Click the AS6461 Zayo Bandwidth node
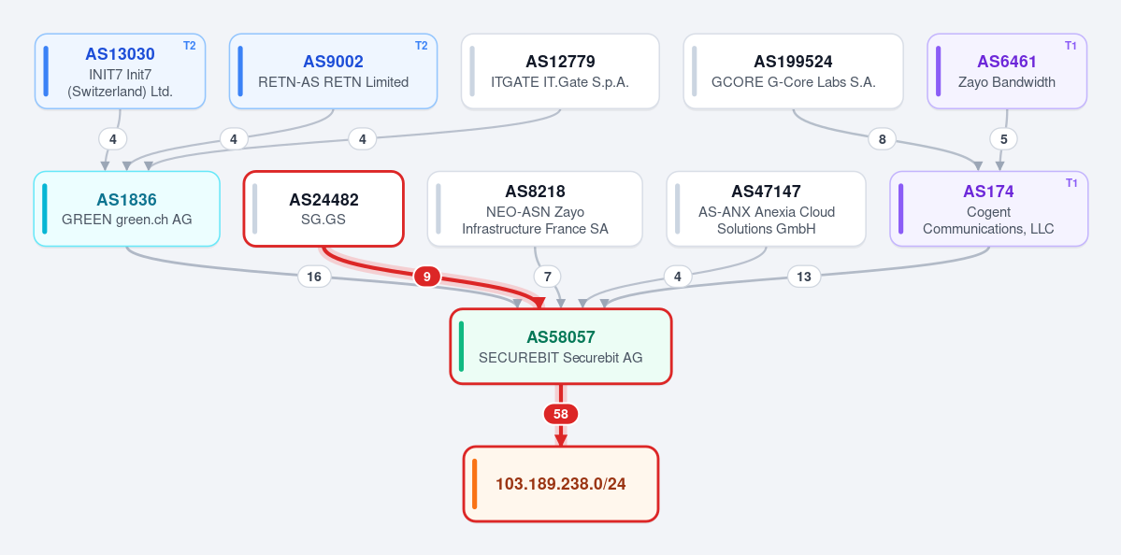 coord(1007,71)
